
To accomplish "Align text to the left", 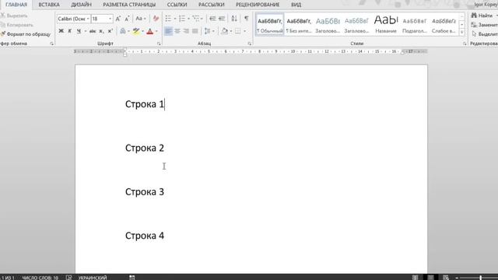I will [x=168, y=31].
